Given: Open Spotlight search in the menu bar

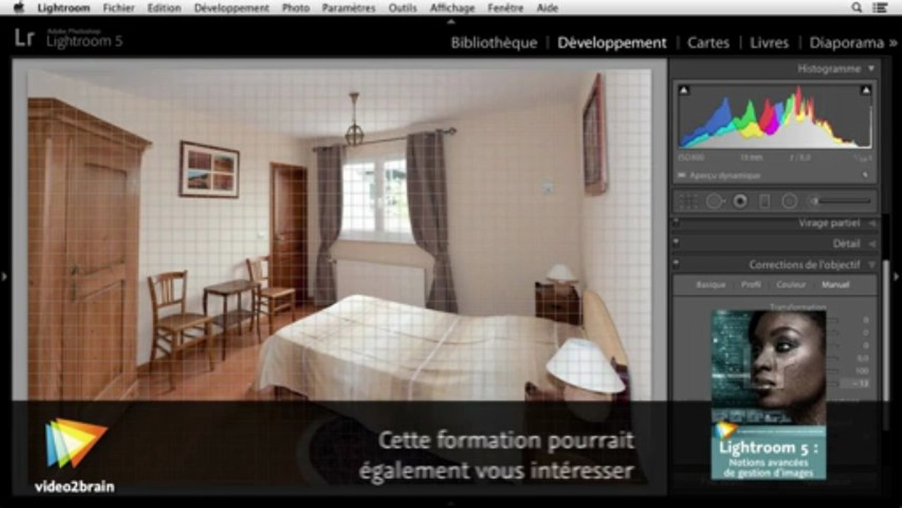Looking at the screenshot, I should [857, 8].
